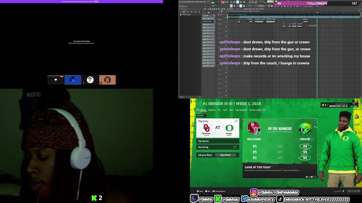Screen dimensions: 362x203
Task: Click the Select button hint
Action: [x=200, y=191]
